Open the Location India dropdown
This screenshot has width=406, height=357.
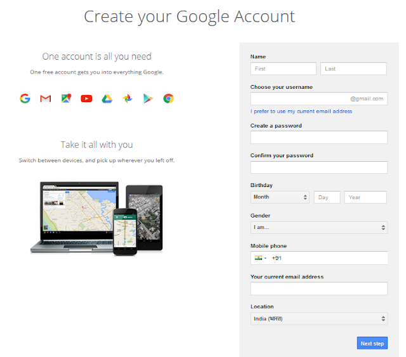tap(318, 319)
